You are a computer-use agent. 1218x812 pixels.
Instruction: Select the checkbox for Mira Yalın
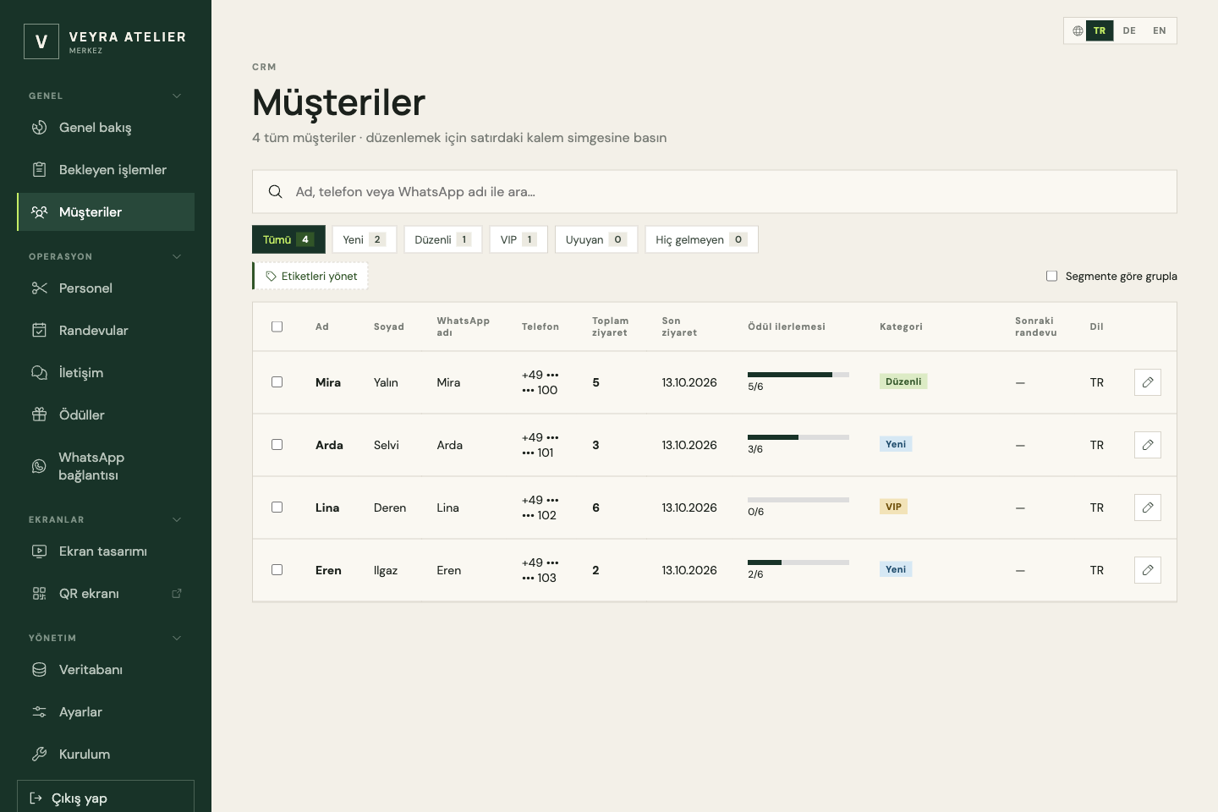pos(277,382)
